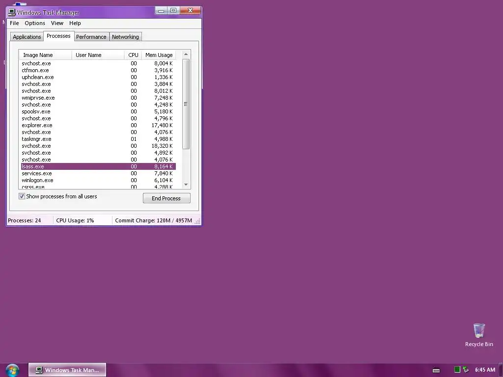The image size is (503, 377).
Task: Minimize the Task Manager window
Action: (x=161, y=11)
